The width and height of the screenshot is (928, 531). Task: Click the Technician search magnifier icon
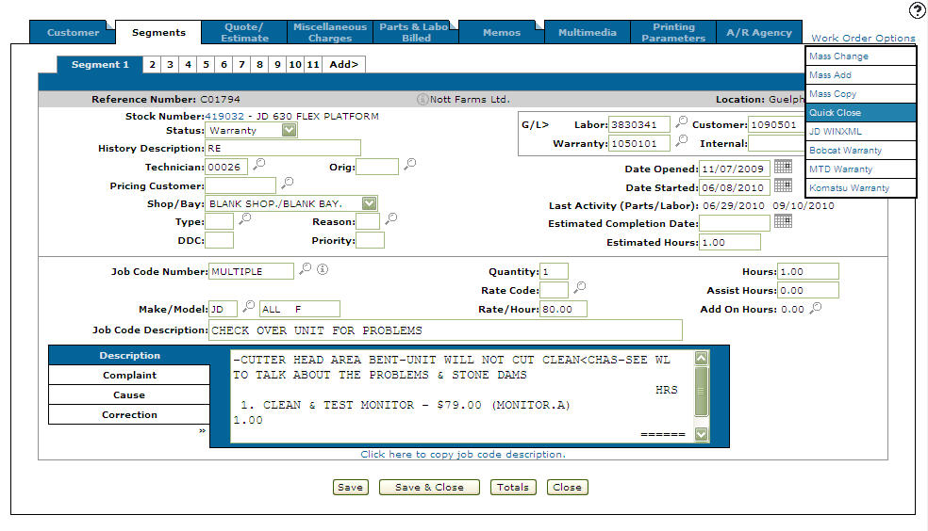(259, 165)
